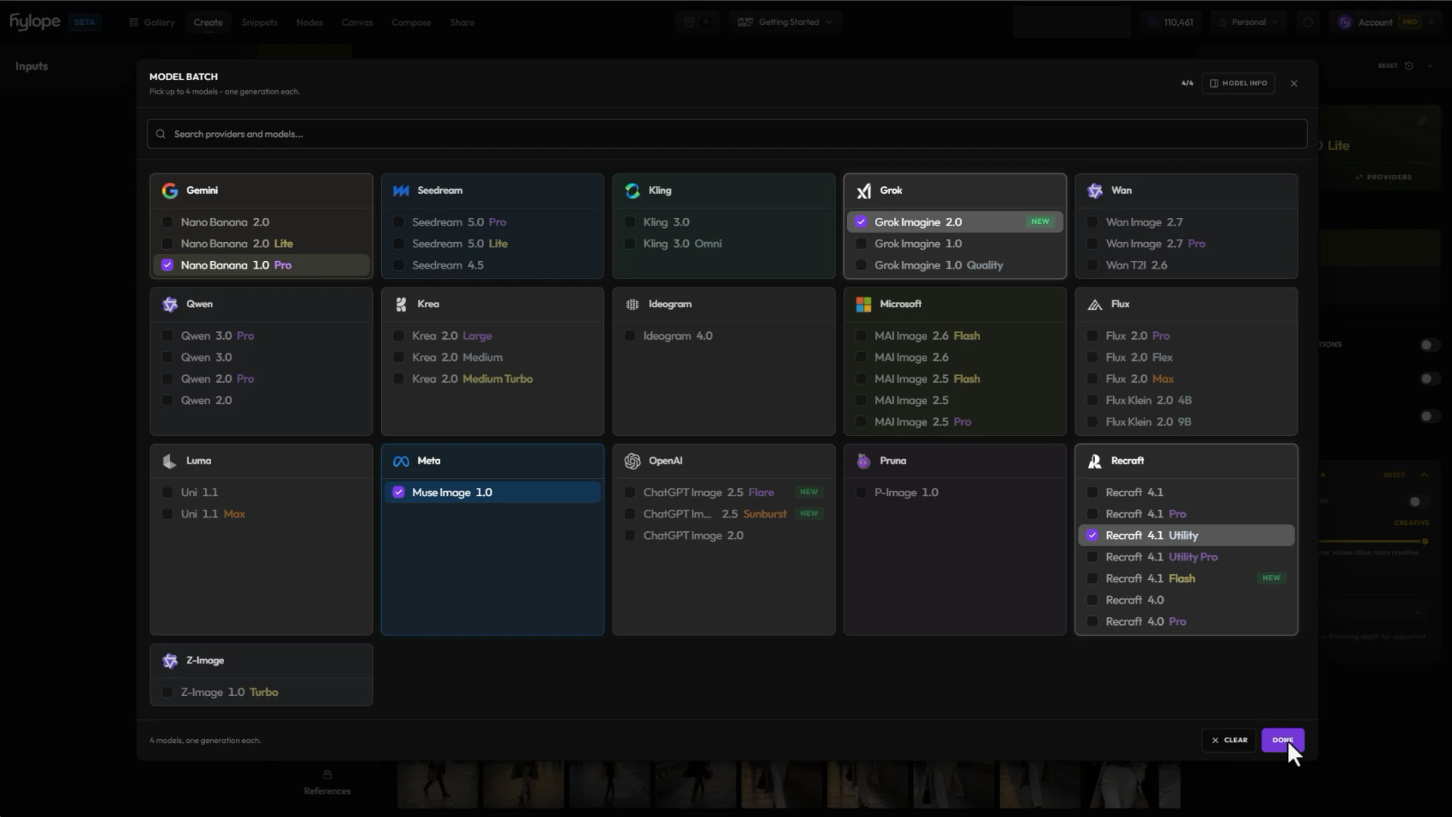Click the Recraft provider logo icon

[x=1095, y=461]
